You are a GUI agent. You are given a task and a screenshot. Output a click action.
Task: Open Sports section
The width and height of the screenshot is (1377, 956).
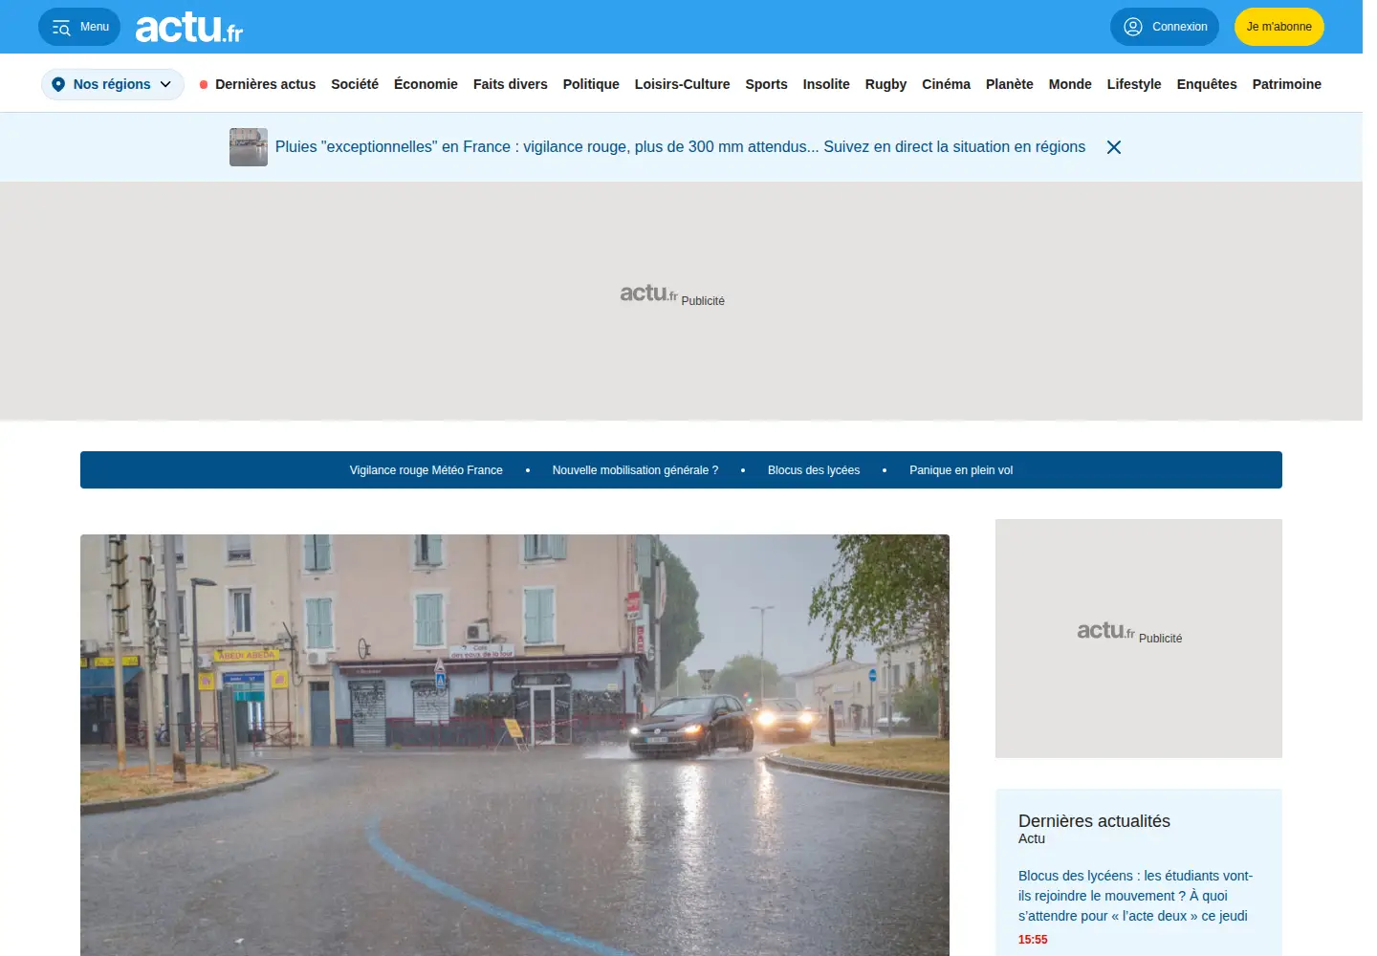[767, 84]
